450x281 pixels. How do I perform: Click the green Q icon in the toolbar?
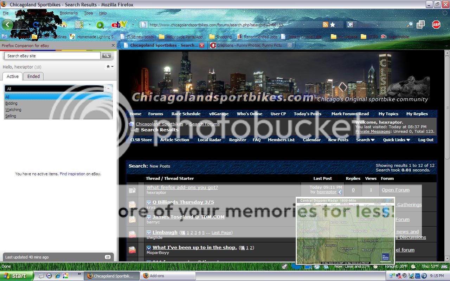[x=100, y=25]
